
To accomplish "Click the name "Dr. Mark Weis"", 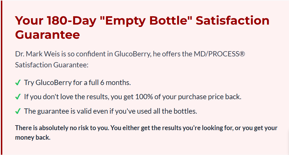I will coord(37,54).
